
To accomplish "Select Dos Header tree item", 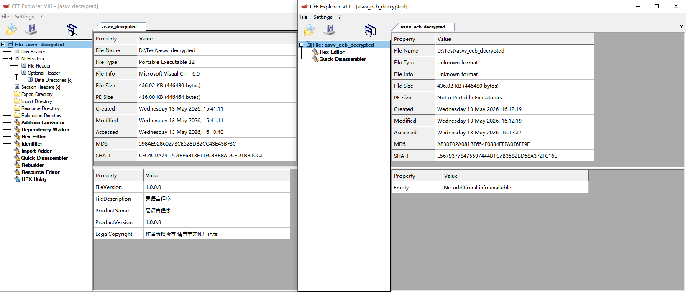I will [x=33, y=52].
